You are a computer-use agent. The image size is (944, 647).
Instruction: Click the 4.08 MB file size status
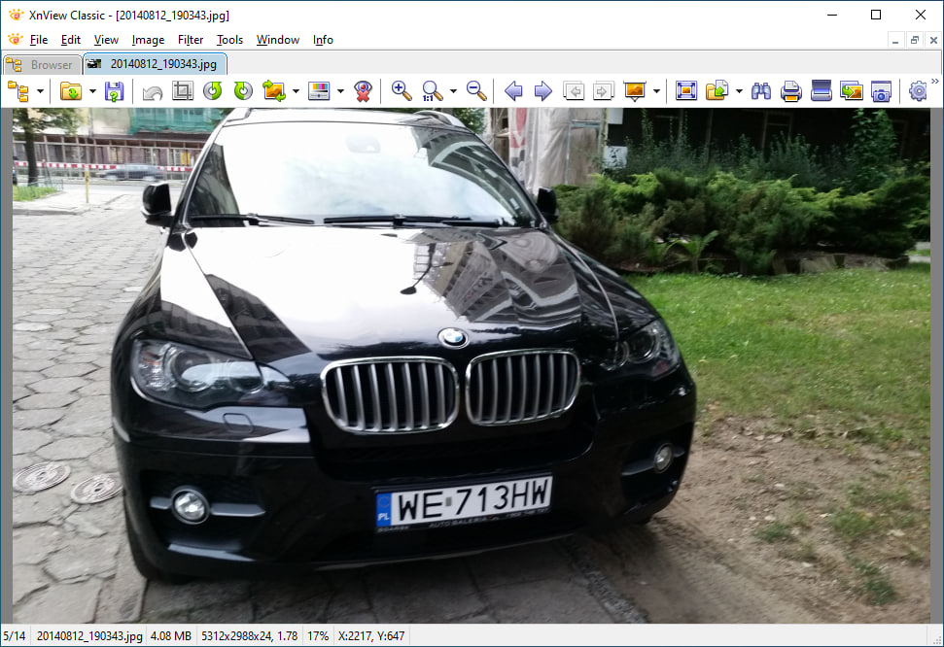tap(170, 635)
